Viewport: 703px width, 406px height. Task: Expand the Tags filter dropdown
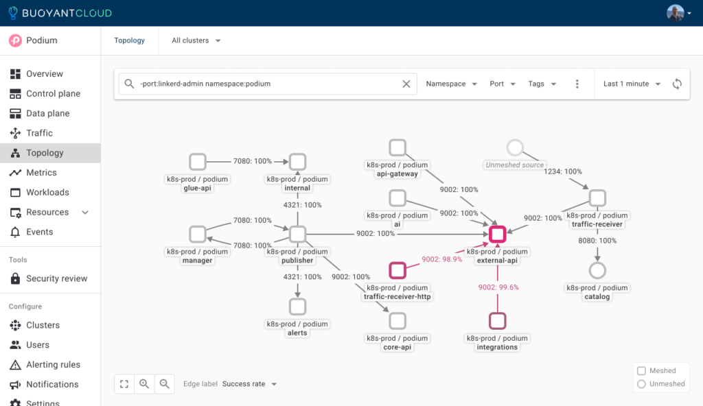(x=541, y=84)
